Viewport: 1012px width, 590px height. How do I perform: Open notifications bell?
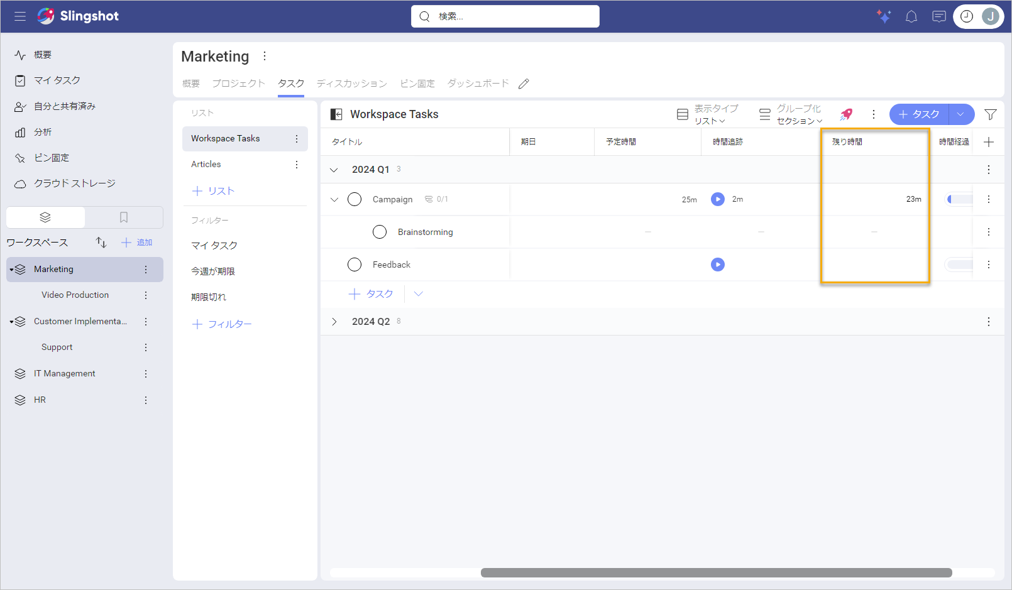[911, 16]
